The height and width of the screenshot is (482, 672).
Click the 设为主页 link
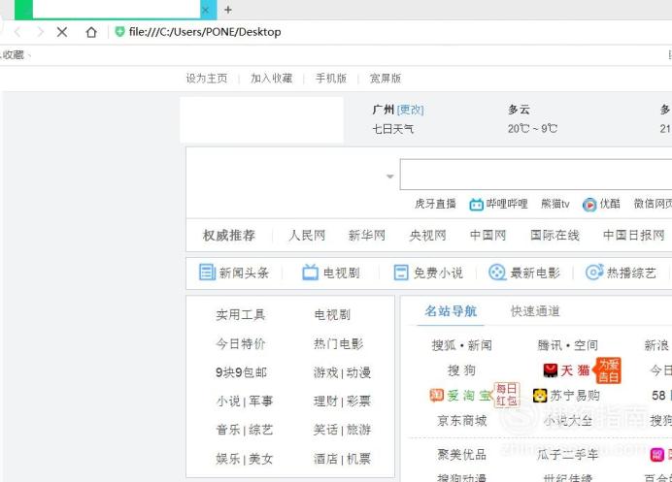(x=207, y=79)
